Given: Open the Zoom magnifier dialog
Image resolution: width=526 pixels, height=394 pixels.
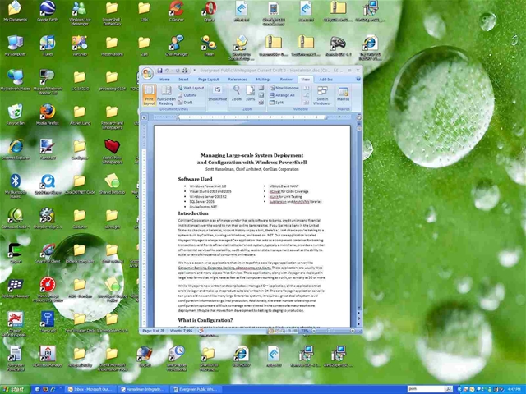Looking at the screenshot, I should click(x=237, y=94).
